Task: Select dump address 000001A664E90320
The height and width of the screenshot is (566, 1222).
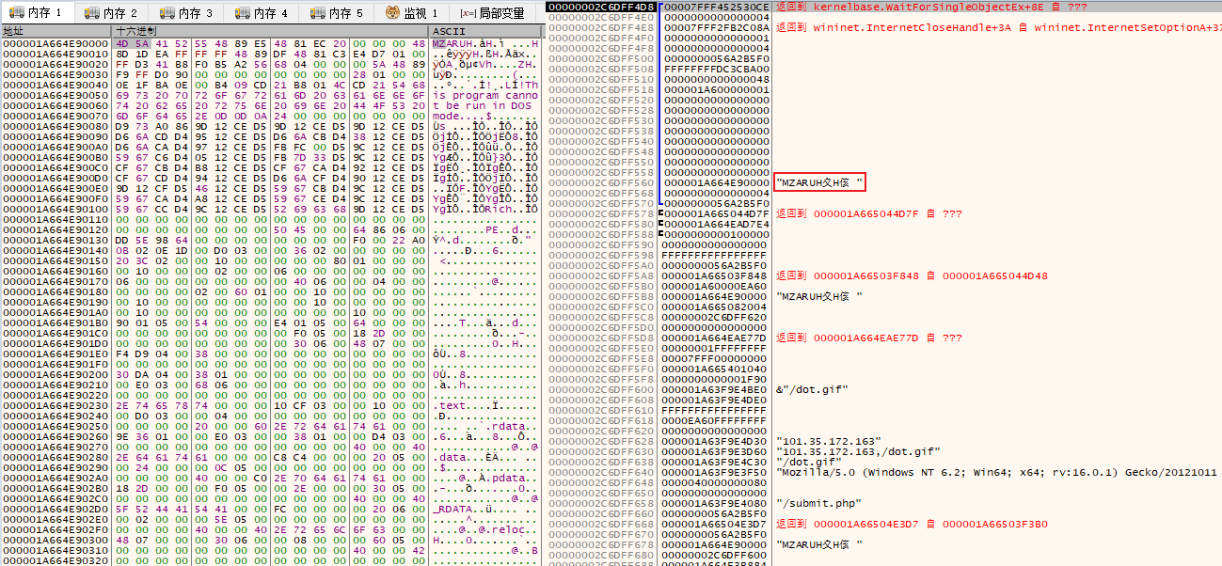Action: 56,560
